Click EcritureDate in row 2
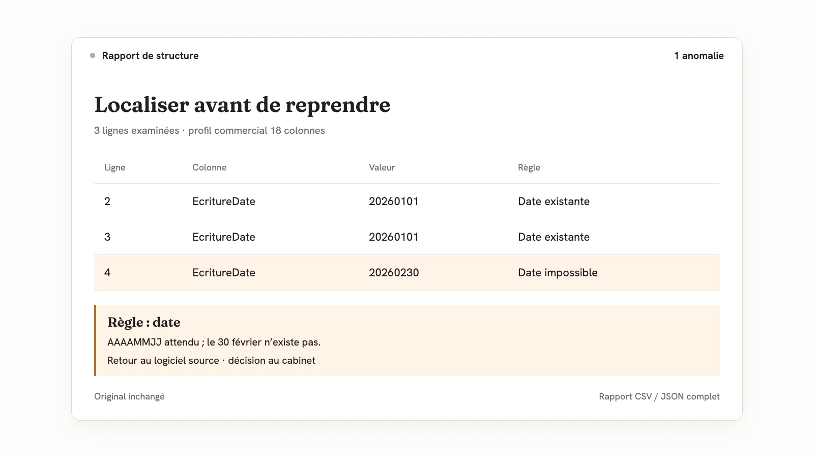 click(224, 202)
